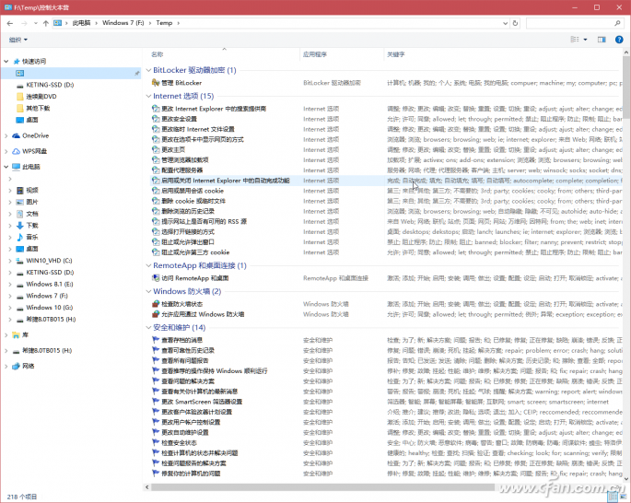631x503 pixels.
Task: Open Windows 10 (G:) drive
Action: pos(44,308)
